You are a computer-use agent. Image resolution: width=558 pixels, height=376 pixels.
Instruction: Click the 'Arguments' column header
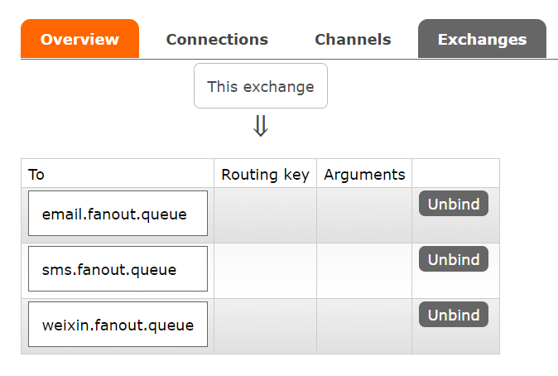[x=364, y=174]
